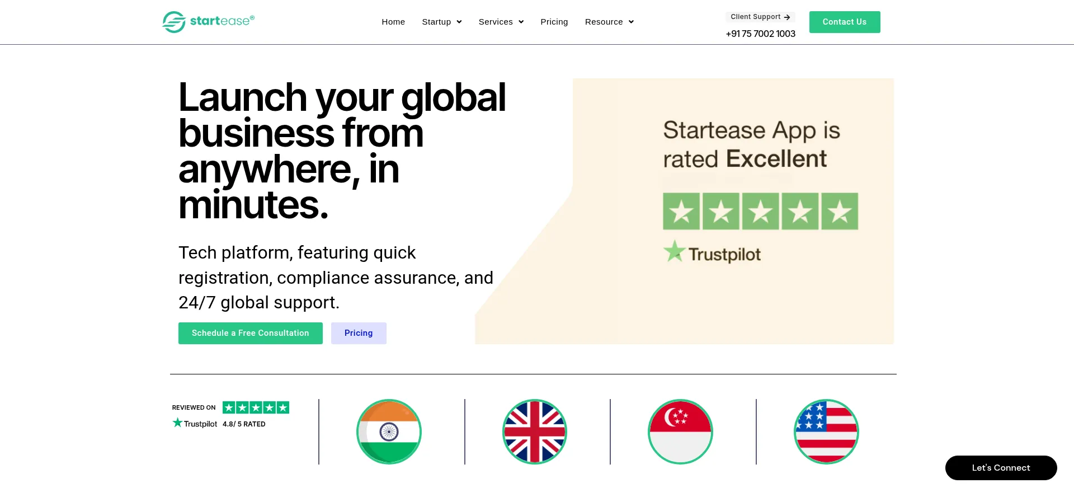Image resolution: width=1074 pixels, height=497 pixels.
Task: Click the headline Launch your global business
Action: coord(342,151)
